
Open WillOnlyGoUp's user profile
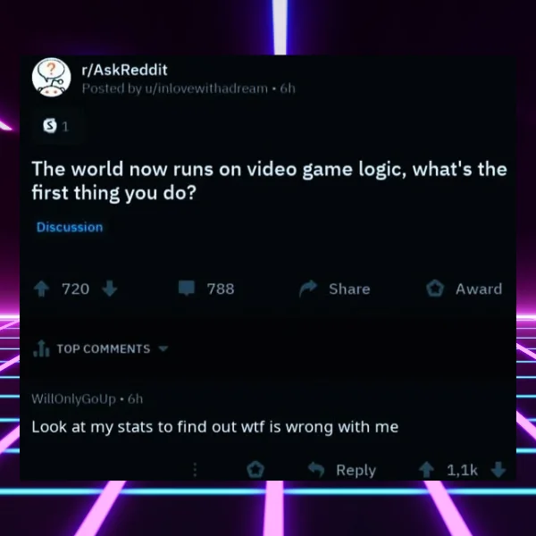click(x=73, y=399)
